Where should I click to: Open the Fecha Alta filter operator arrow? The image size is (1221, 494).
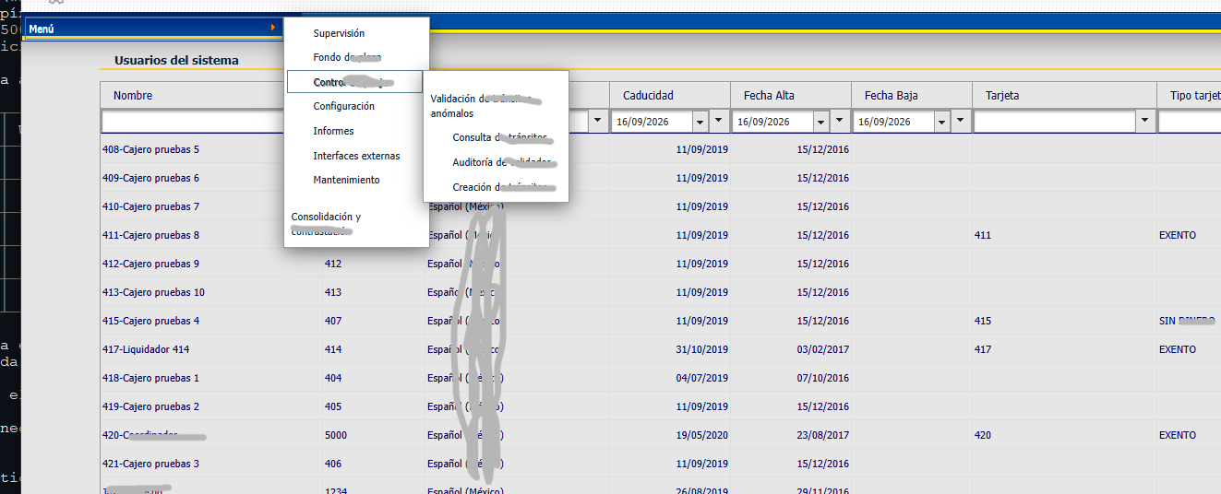[840, 121]
